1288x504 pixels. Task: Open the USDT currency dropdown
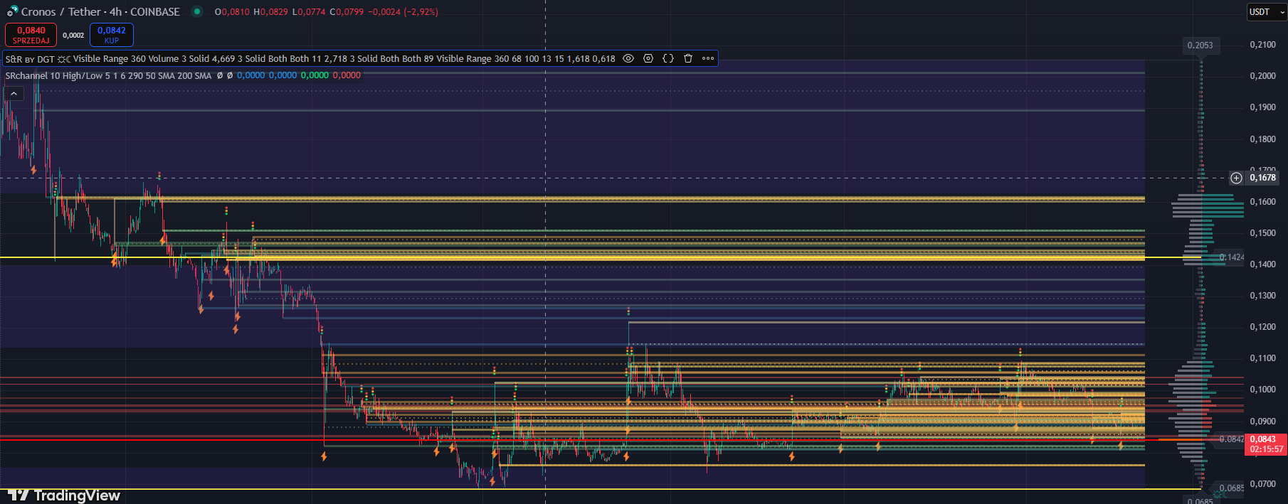coord(1266,12)
